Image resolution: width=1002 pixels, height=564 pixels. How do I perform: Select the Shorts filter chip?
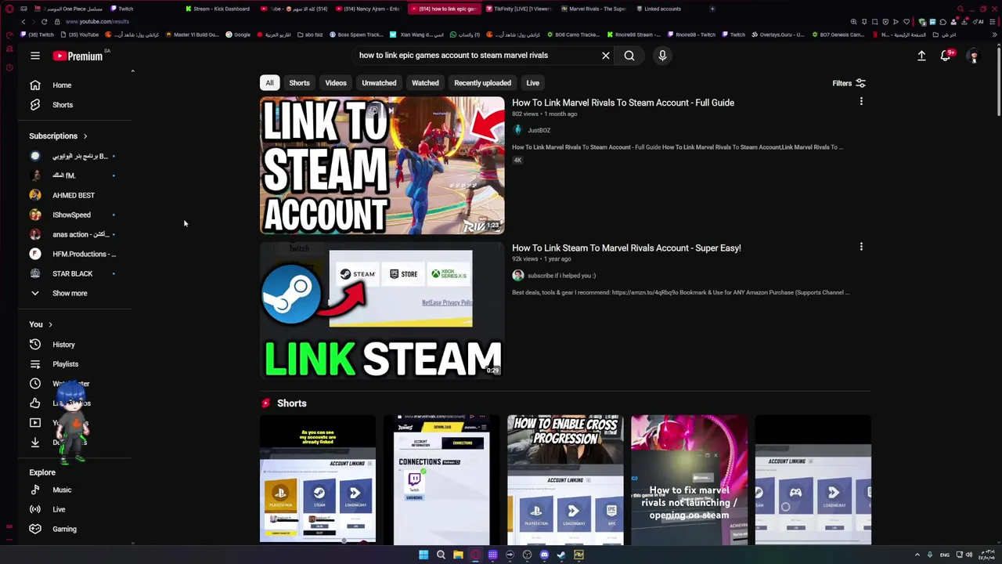(x=299, y=83)
